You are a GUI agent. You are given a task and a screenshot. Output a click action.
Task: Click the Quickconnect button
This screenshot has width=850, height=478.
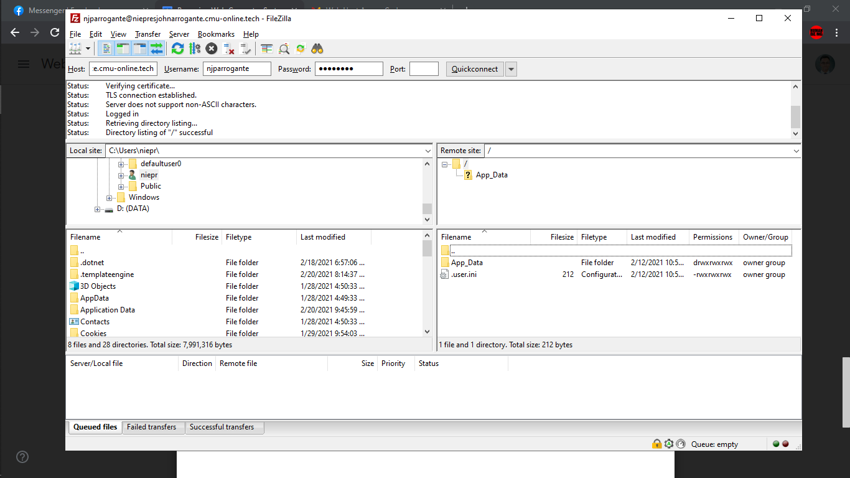coord(475,69)
